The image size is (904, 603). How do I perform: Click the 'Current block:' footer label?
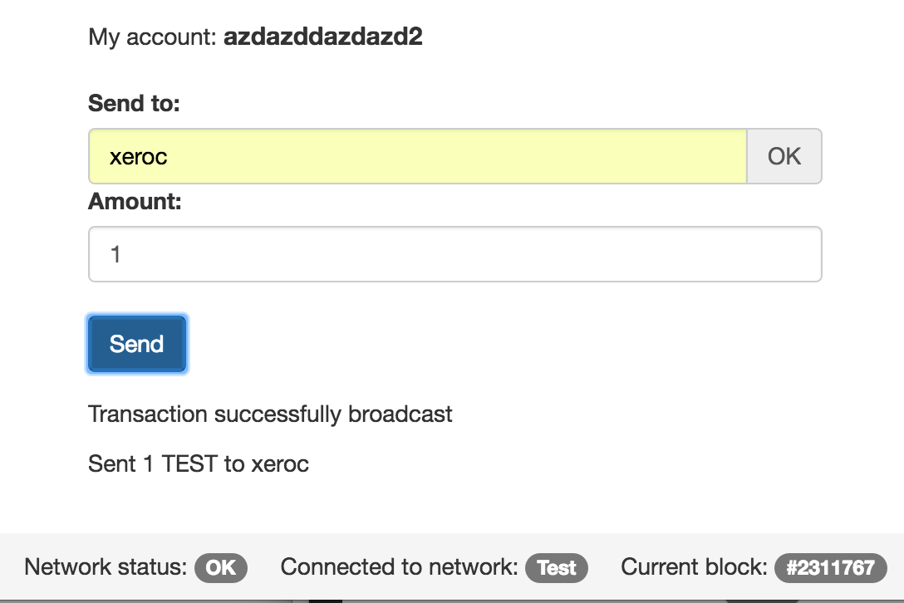694,567
